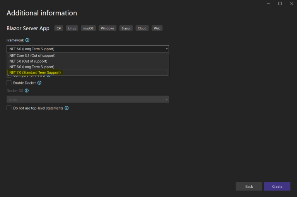Go Back to previous step
297x197 pixels.
pyautogui.click(x=249, y=187)
